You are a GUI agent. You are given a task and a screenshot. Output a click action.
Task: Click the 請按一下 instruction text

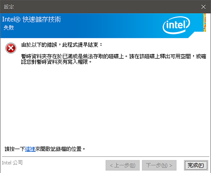(15, 149)
